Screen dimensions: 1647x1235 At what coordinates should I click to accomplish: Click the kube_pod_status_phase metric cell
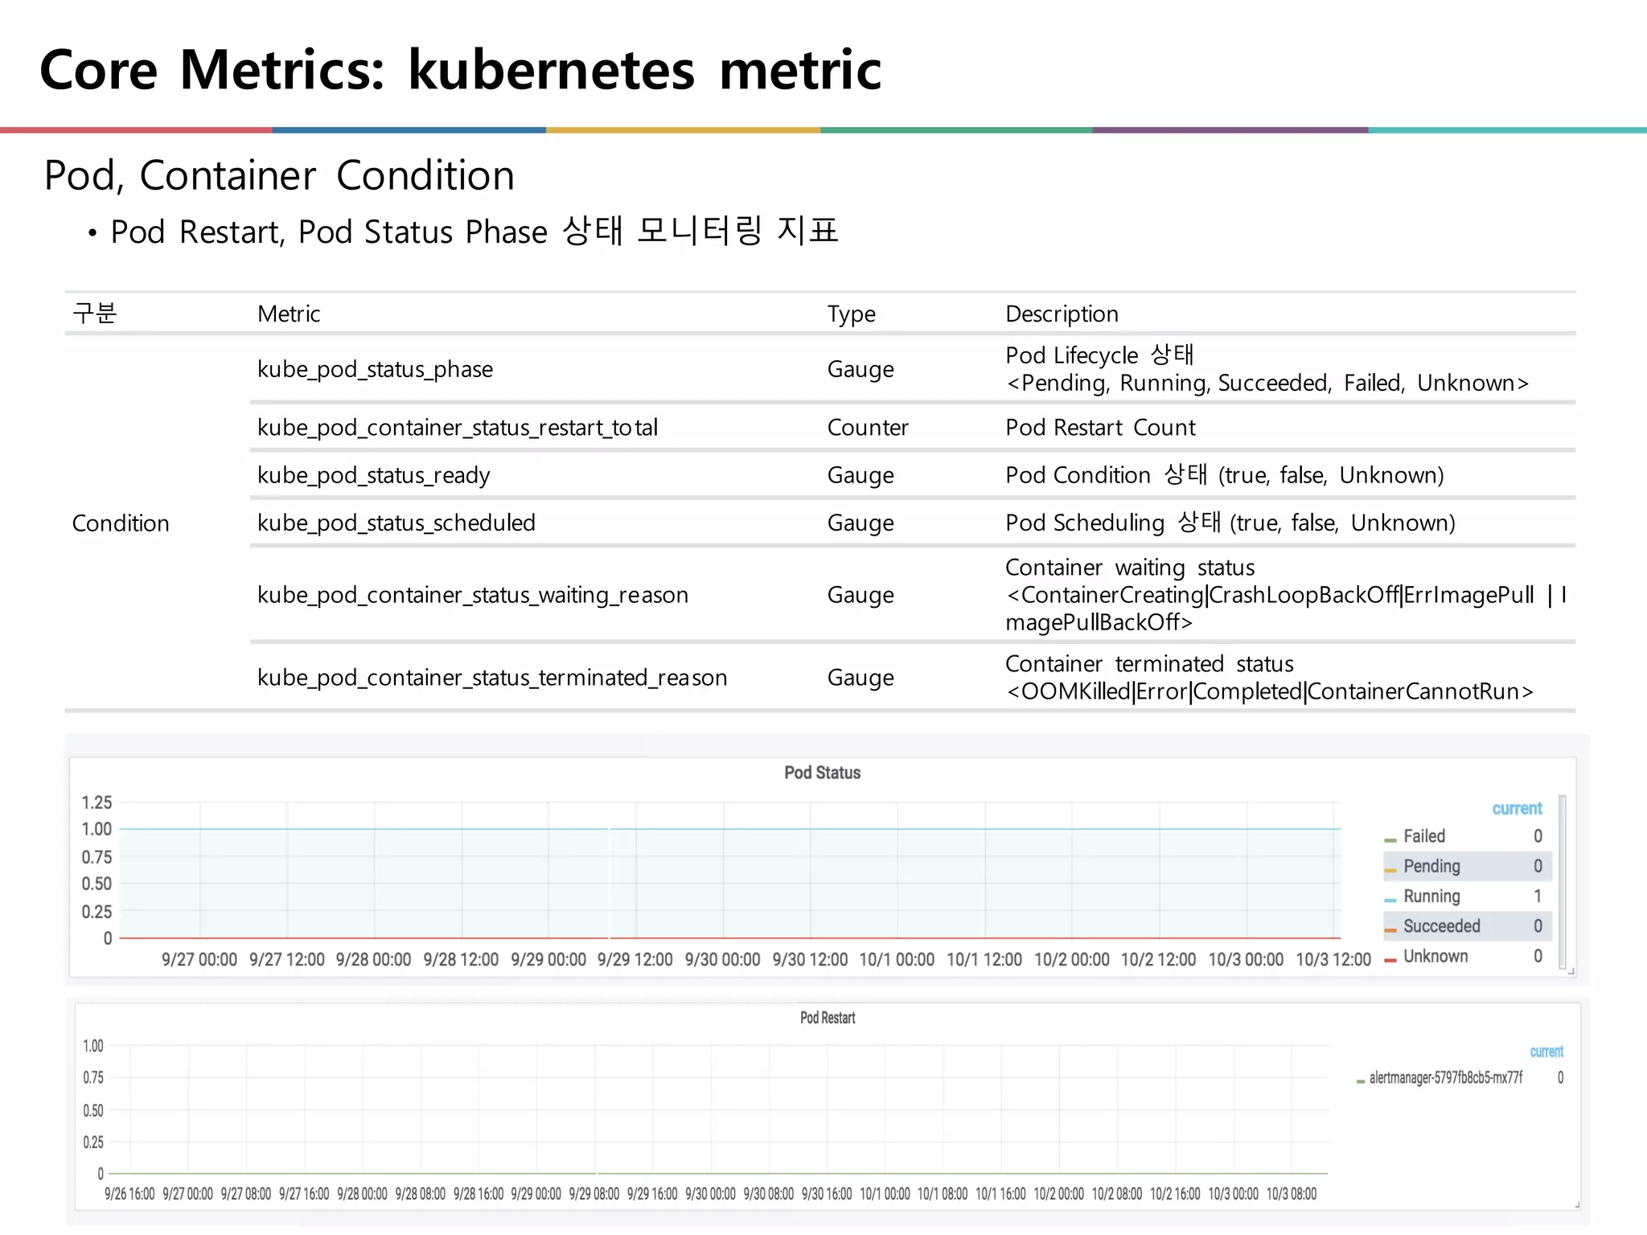click(x=375, y=370)
